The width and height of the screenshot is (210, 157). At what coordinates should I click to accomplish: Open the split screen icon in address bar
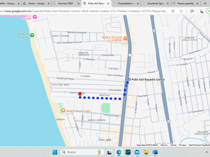[173, 11]
